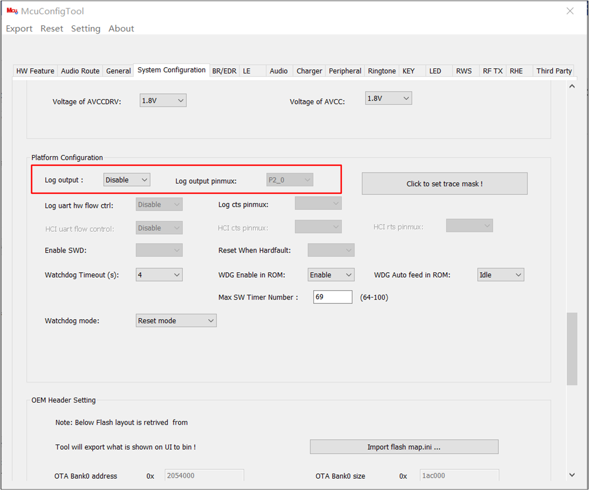Expand the WDG Enable in ROM dropdown
Screen dimensions: 589x490
pos(331,275)
